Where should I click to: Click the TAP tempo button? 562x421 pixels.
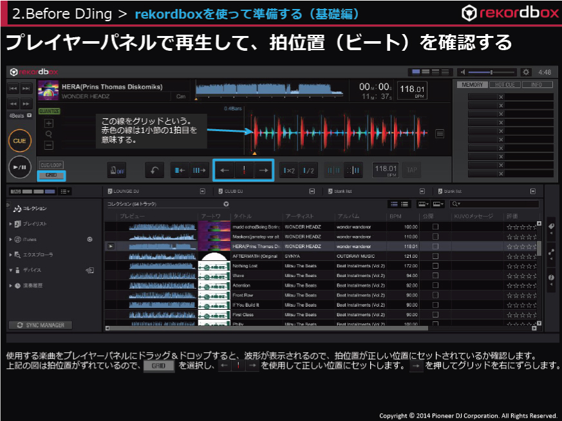tap(412, 170)
